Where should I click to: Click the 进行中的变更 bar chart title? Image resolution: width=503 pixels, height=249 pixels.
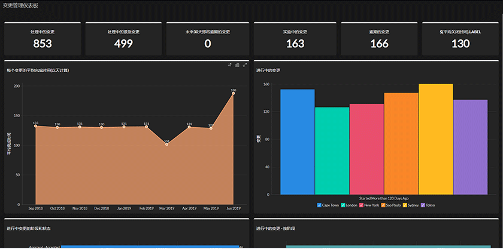(268, 70)
